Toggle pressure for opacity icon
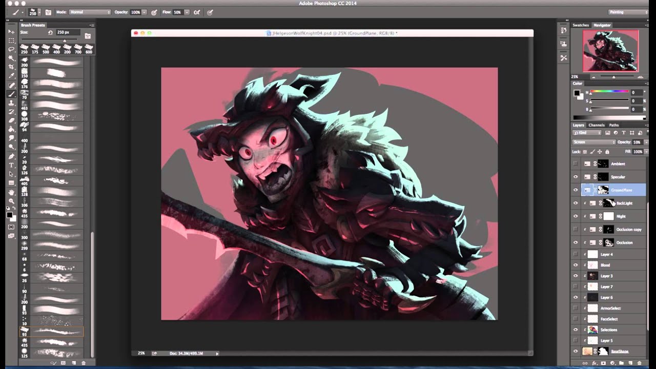The height and width of the screenshot is (369, 656). click(x=154, y=12)
